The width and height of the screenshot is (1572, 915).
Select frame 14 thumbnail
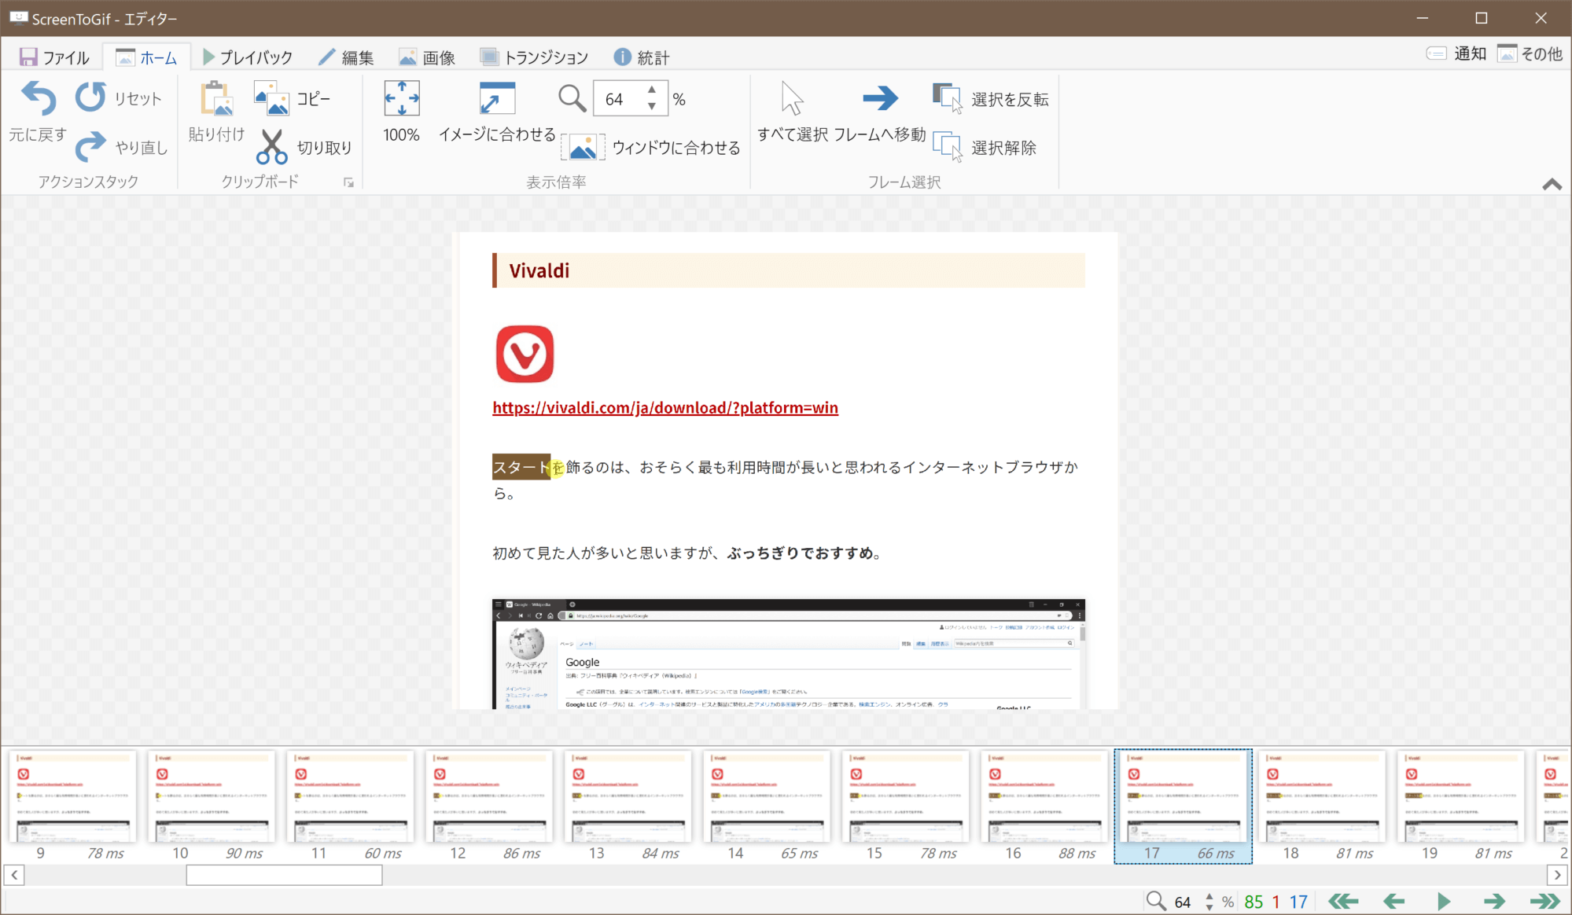(x=767, y=806)
